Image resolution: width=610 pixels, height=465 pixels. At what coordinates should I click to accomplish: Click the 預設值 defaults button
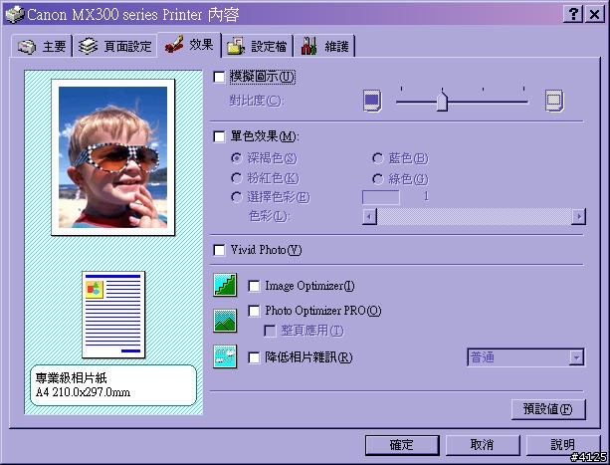[x=548, y=409]
